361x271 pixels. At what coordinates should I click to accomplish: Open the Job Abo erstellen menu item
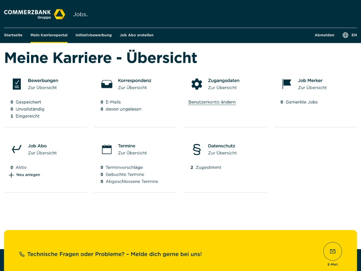136,35
